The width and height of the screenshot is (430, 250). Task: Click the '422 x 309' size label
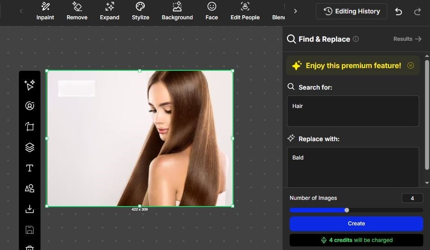[x=139, y=209]
